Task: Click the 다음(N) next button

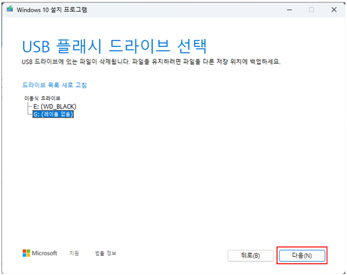Action: coord(302,255)
